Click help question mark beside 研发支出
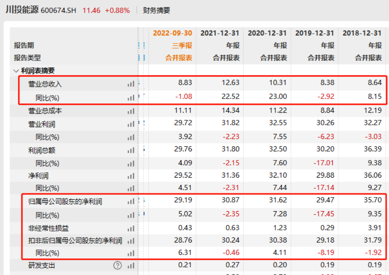This screenshot has height=275, width=389. pyautogui.click(x=117, y=265)
